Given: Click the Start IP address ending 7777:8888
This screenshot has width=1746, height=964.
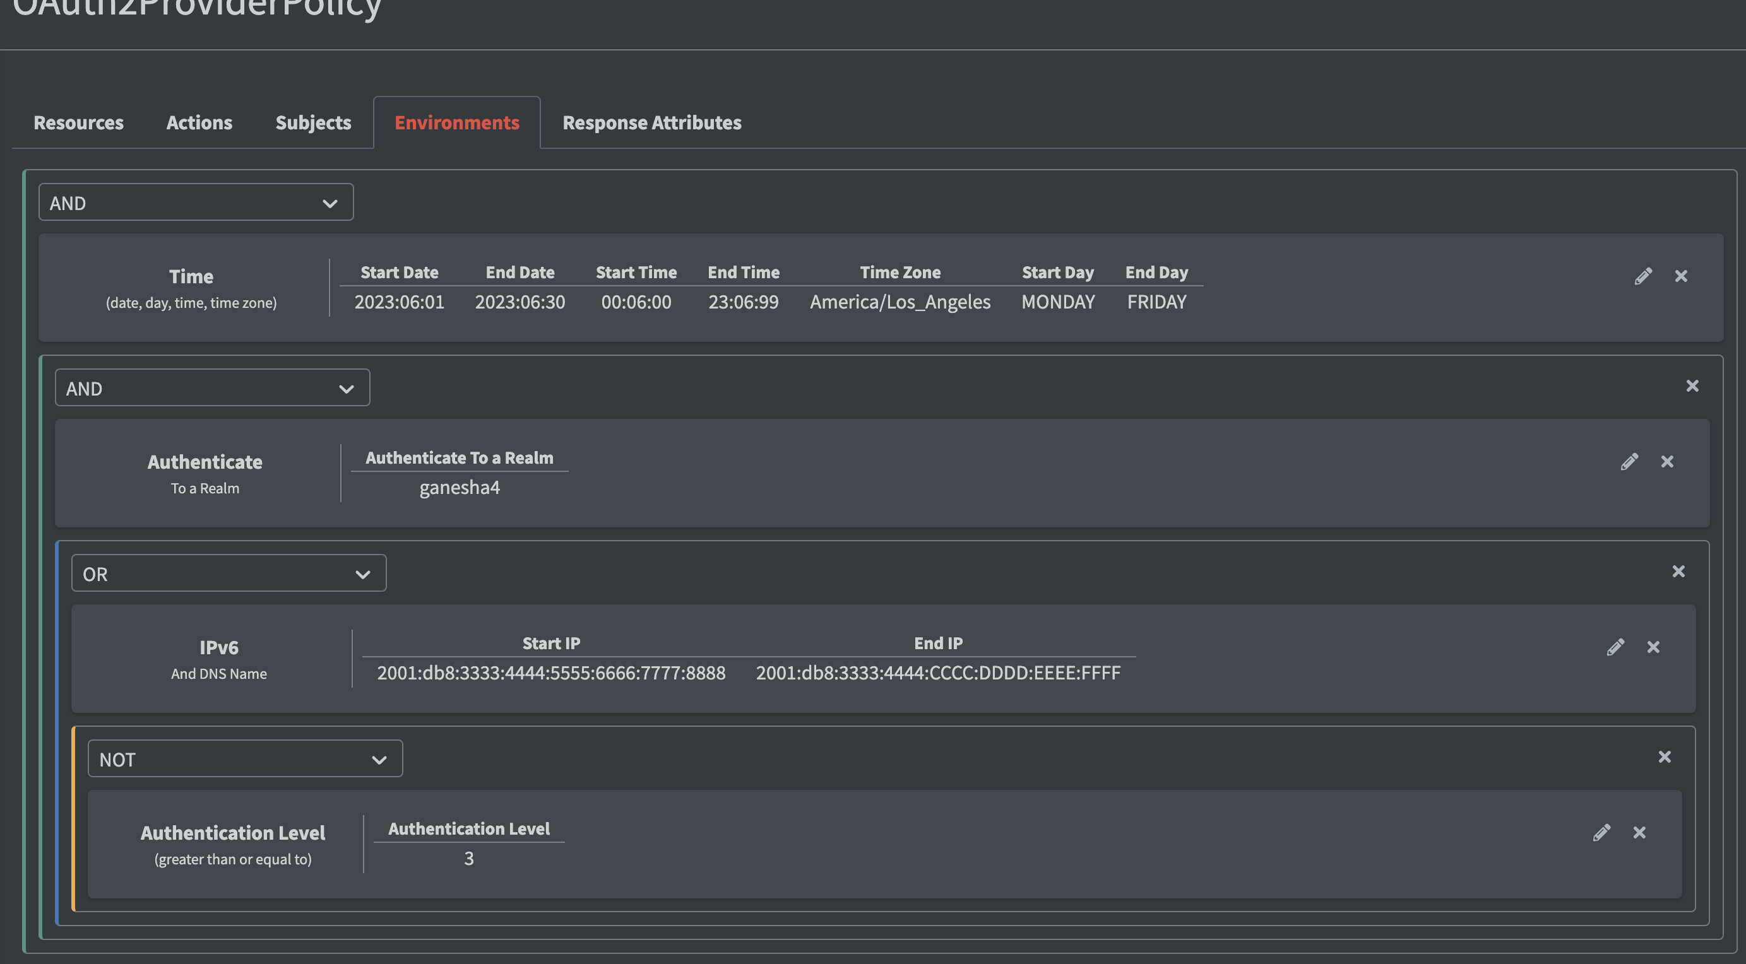Looking at the screenshot, I should pos(551,673).
